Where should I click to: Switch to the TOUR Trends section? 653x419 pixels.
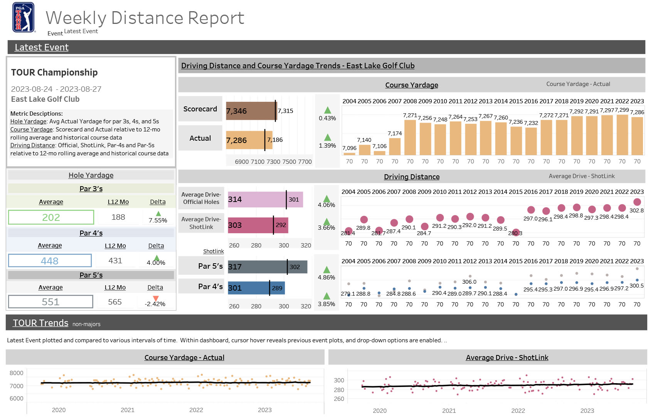pyautogui.click(x=40, y=323)
